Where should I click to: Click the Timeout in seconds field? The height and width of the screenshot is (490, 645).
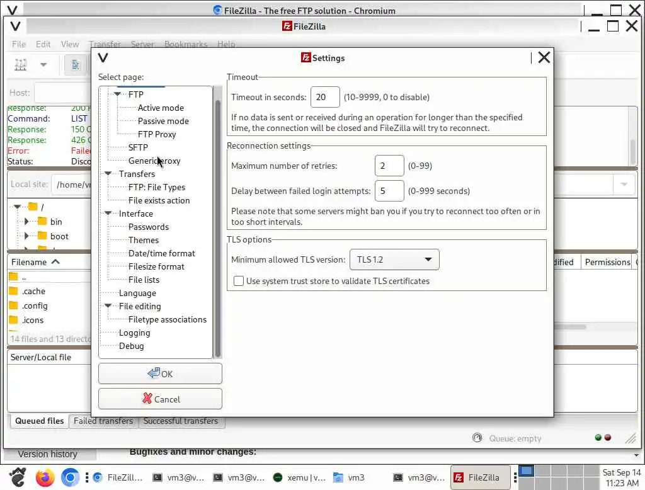325,97
